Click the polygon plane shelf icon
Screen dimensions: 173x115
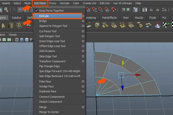(20, 26)
